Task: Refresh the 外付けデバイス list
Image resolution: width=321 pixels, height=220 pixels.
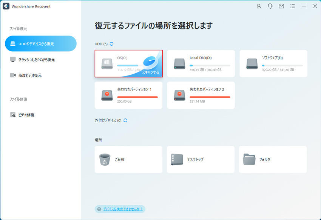Action: 125,120
